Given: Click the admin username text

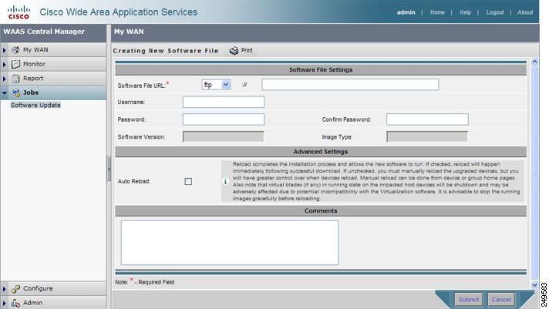Looking at the screenshot, I should 406,12.
